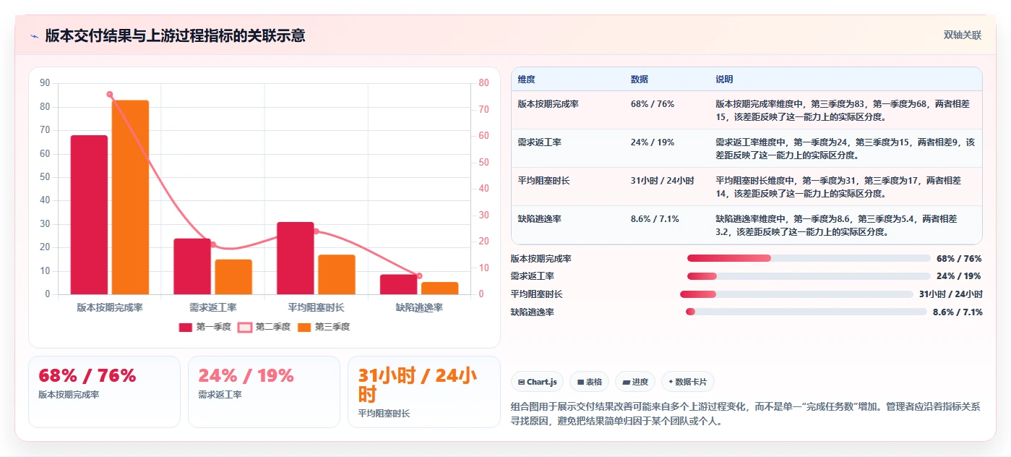Click the 版本按期完成率 progress bar

coord(809,258)
